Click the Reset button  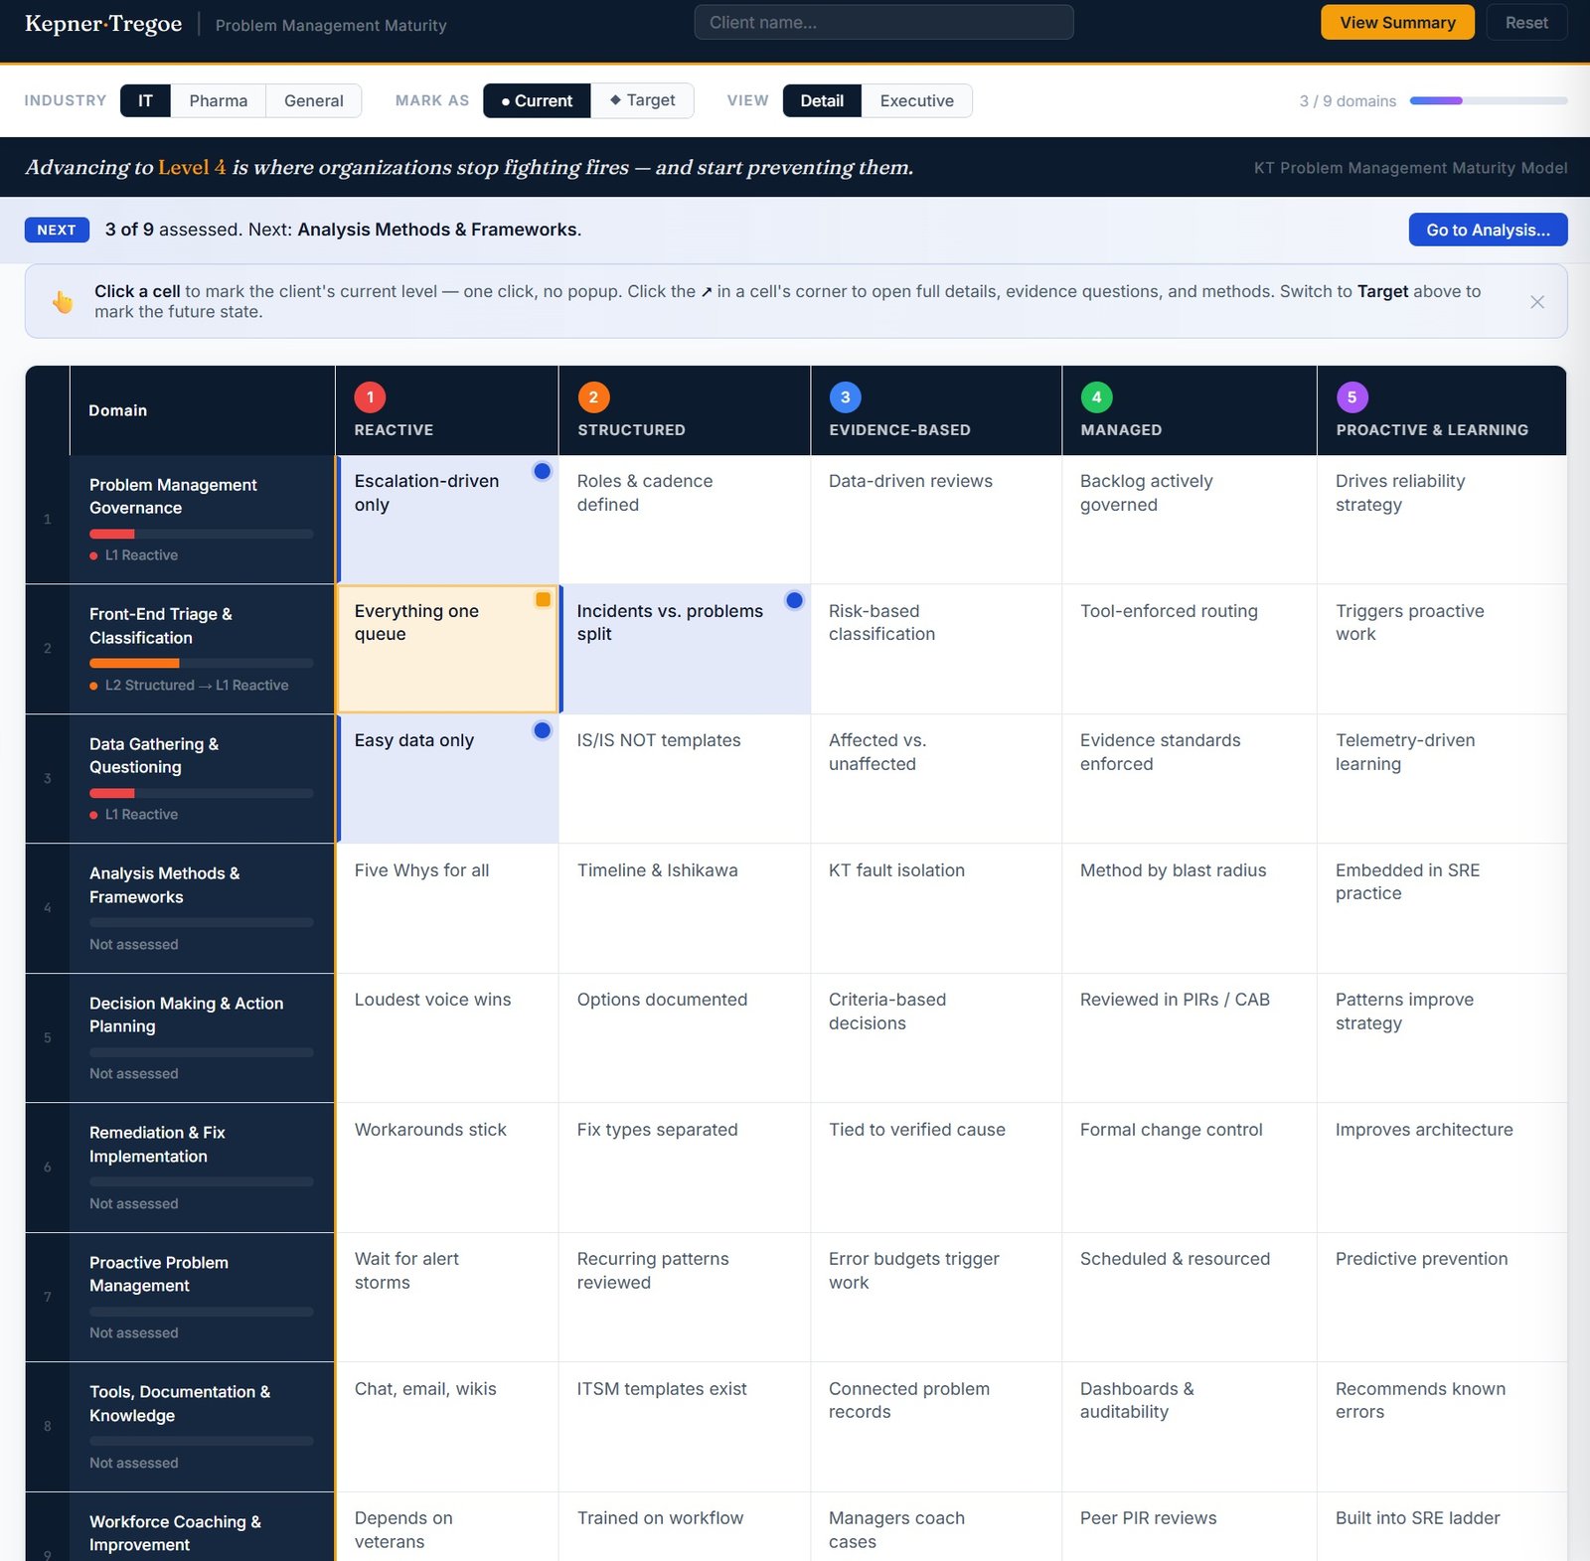pyautogui.click(x=1526, y=23)
